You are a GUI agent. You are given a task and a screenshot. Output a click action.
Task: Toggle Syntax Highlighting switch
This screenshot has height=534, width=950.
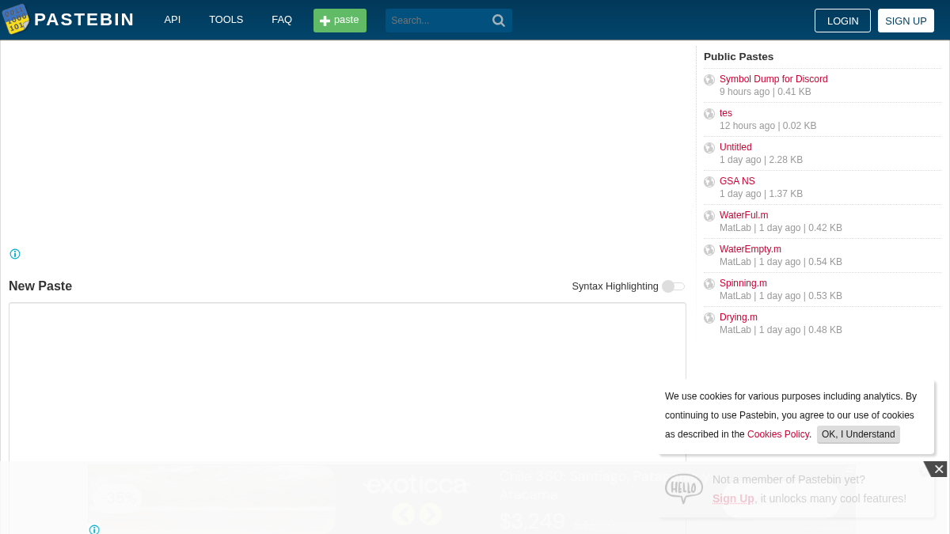coord(673,286)
